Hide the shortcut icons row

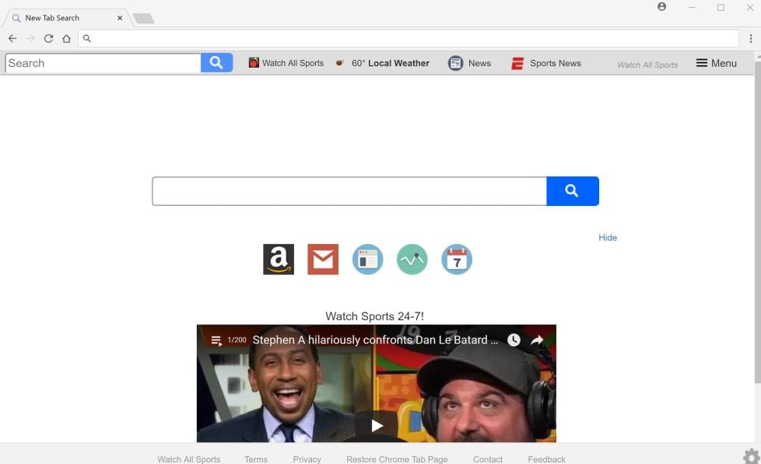tap(607, 237)
